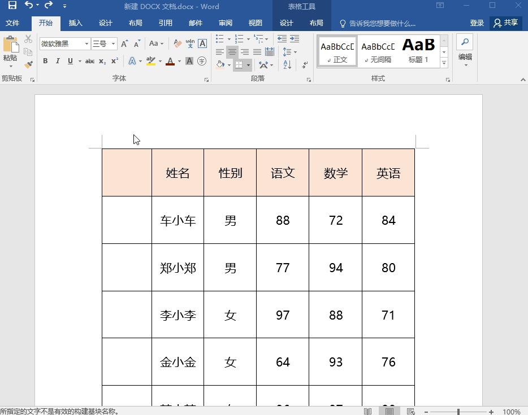
Task: Open the font color dropdown arrow
Action: pos(178,62)
